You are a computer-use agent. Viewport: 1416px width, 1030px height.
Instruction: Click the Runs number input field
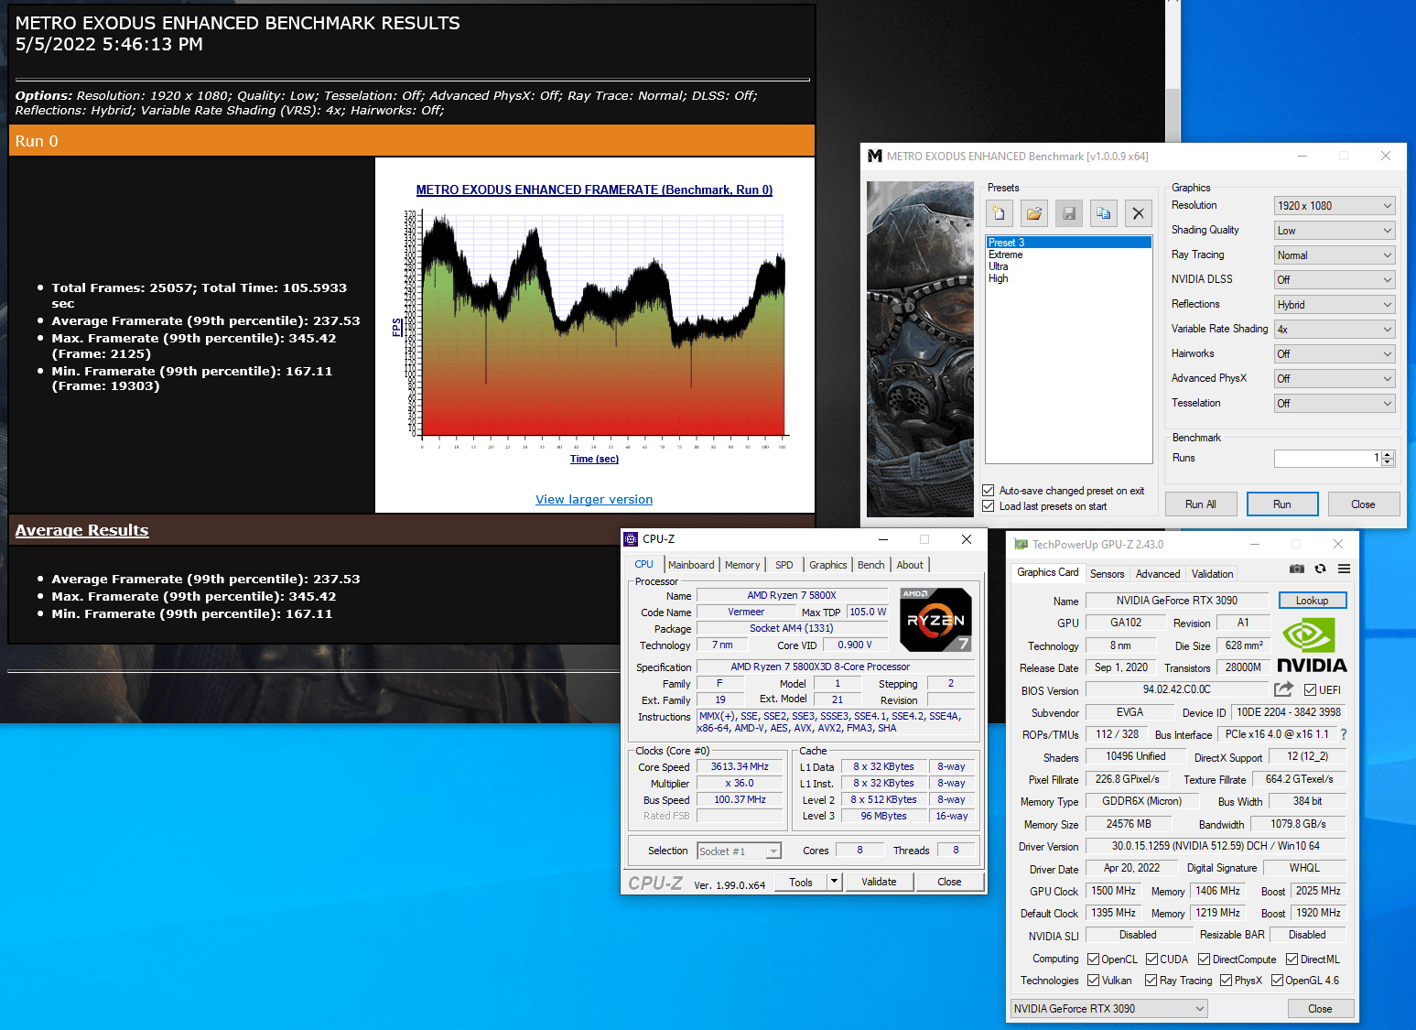tap(1328, 459)
